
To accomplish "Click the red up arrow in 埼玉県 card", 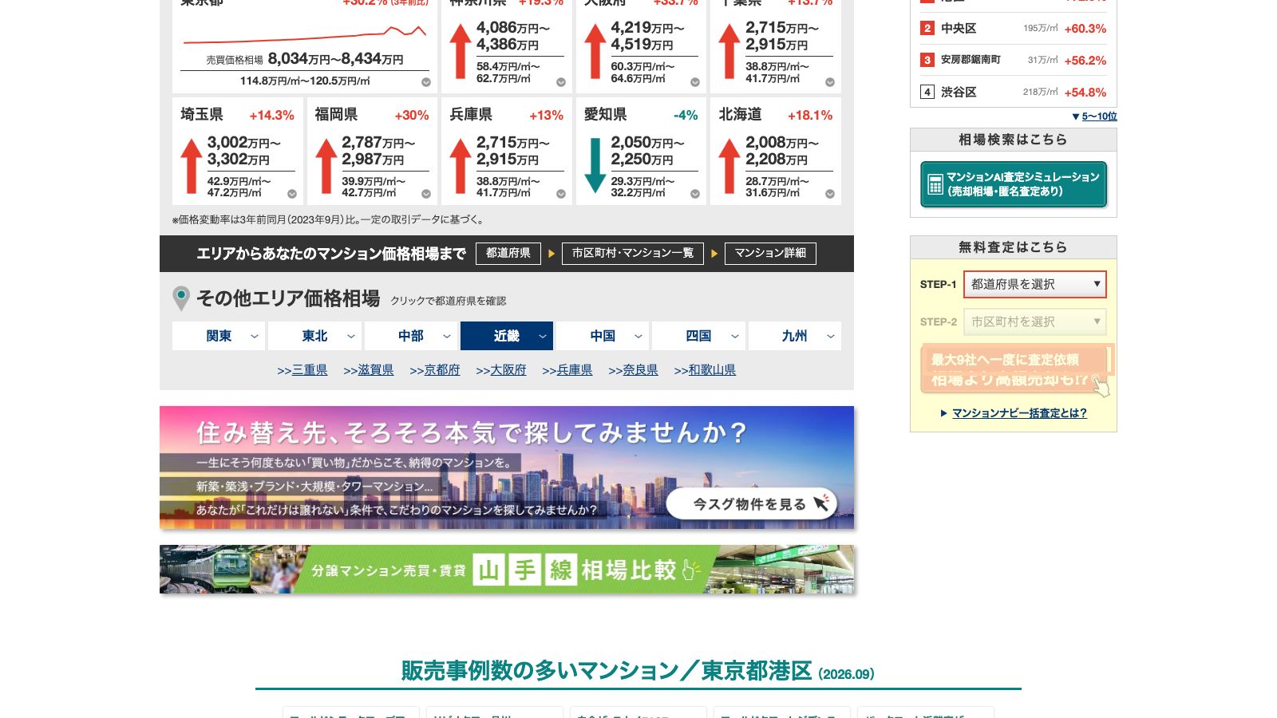I will [191, 166].
